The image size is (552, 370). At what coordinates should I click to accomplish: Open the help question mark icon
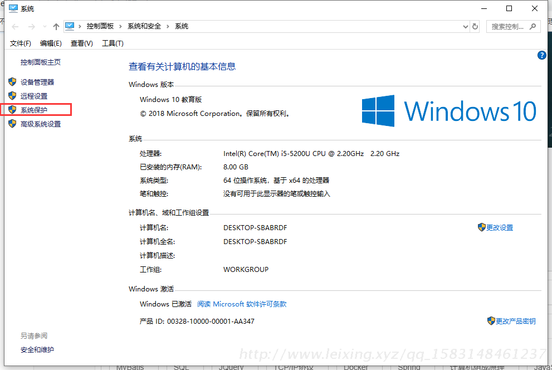[542, 55]
